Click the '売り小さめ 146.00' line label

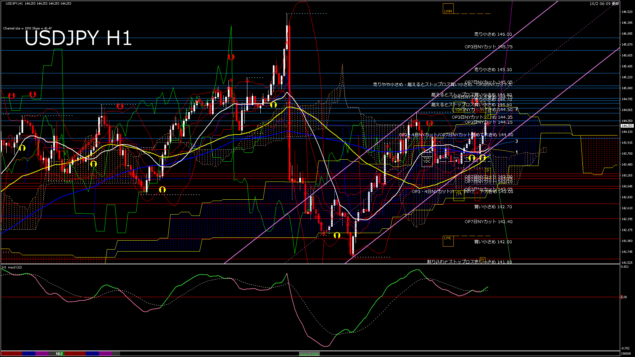(x=493, y=34)
